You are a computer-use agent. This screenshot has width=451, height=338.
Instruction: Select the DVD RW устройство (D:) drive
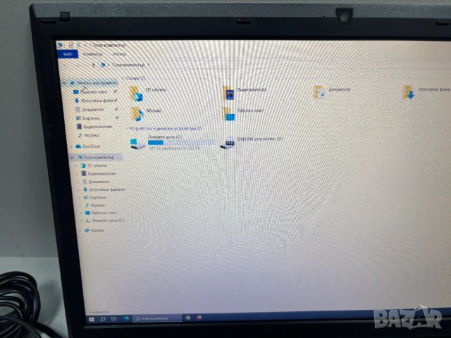[252, 142]
